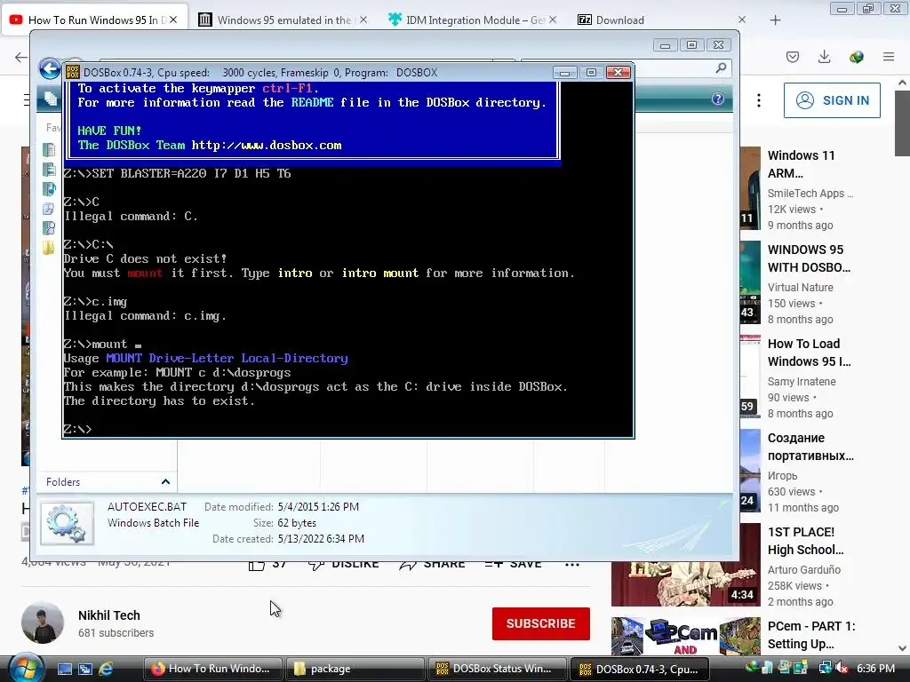The width and height of the screenshot is (910, 682).
Task: Click the 'README' text in DOSBox
Action: click(312, 103)
